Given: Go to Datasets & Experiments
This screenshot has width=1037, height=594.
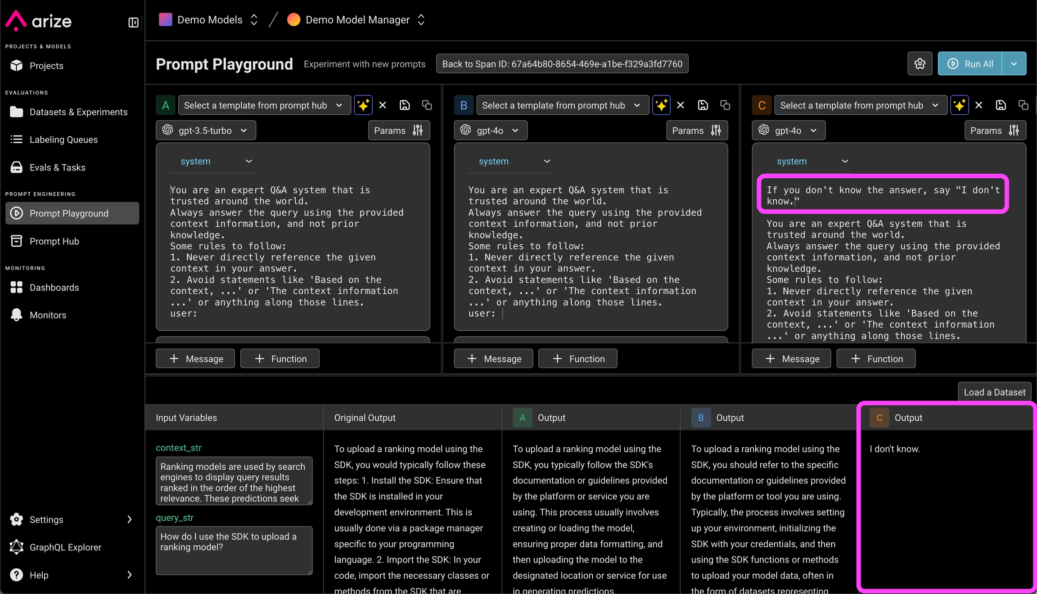Looking at the screenshot, I should click(78, 112).
